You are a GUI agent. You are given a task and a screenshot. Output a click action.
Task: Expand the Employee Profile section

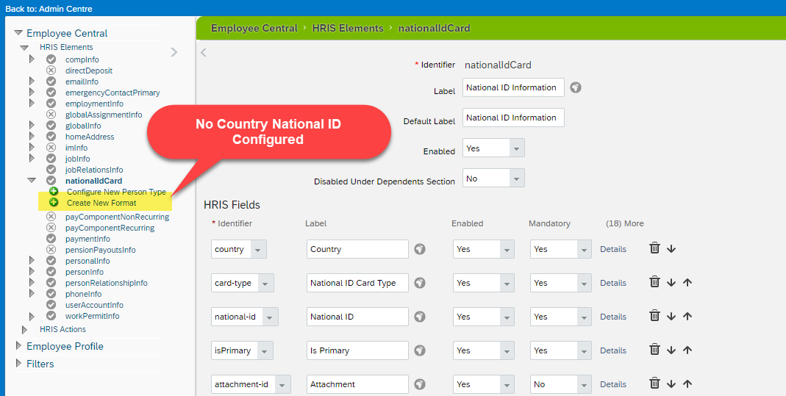point(19,346)
